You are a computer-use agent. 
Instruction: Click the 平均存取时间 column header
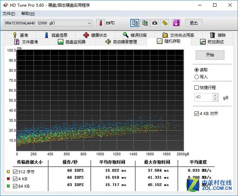[112, 162]
